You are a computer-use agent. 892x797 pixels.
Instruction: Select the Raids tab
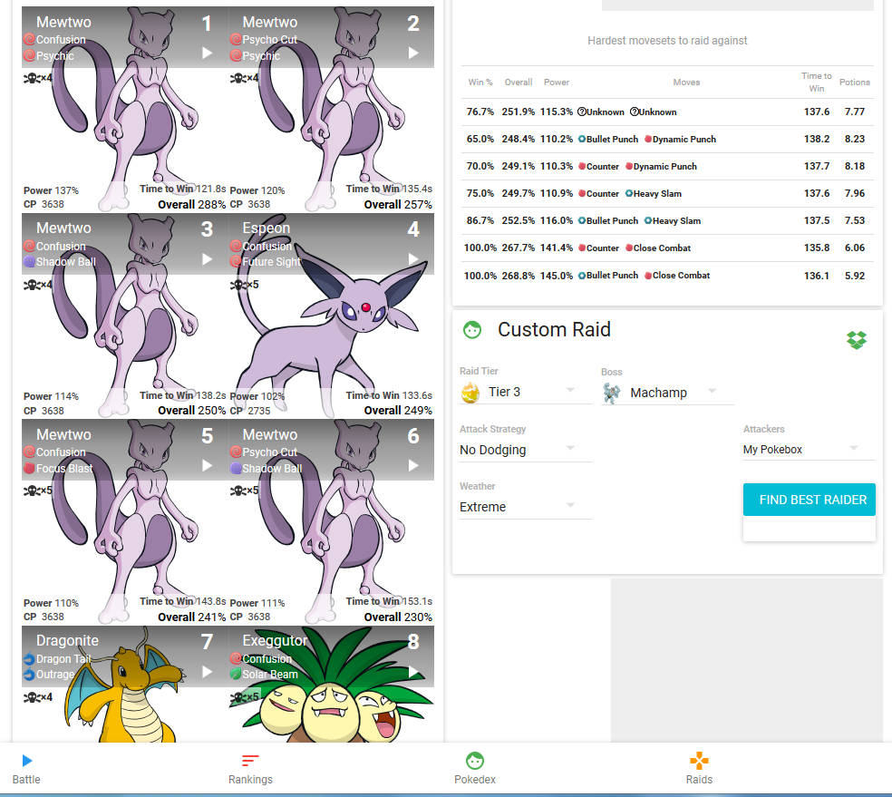[x=699, y=769]
